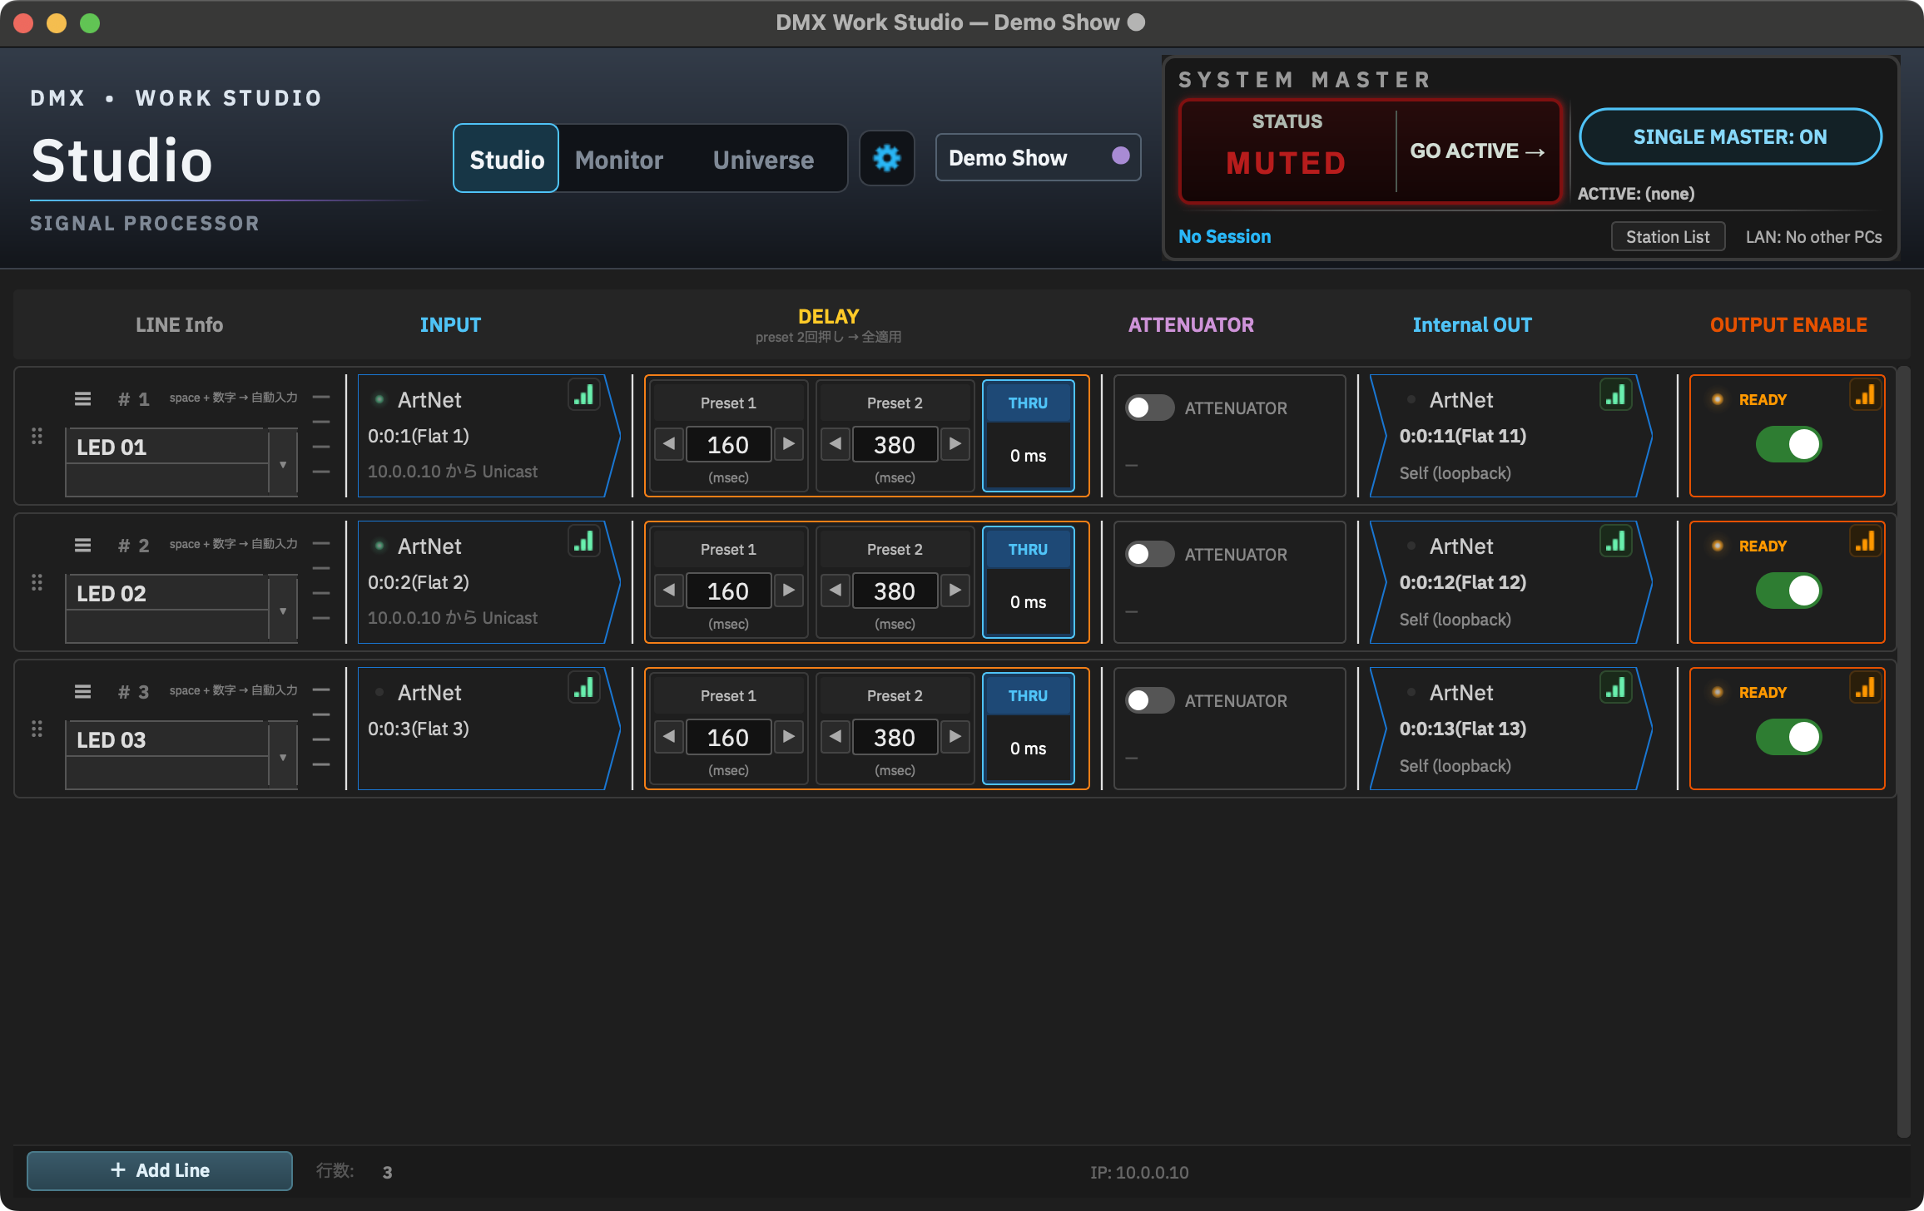Select THRU delay on line LED 01
Screen dimensions: 1924x1211
1028,435
